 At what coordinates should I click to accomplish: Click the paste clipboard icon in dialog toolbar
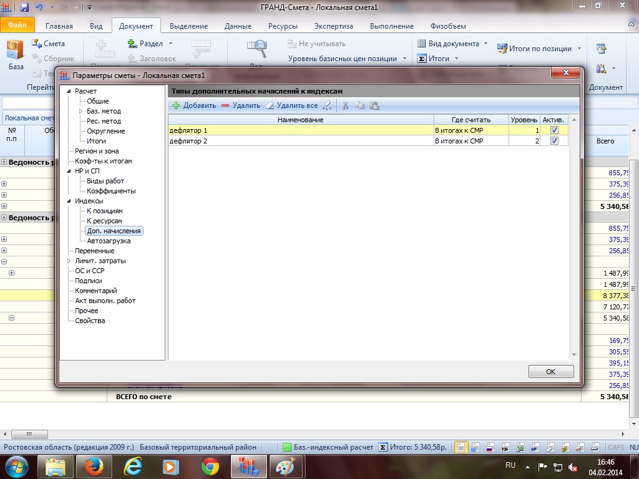(374, 105)
